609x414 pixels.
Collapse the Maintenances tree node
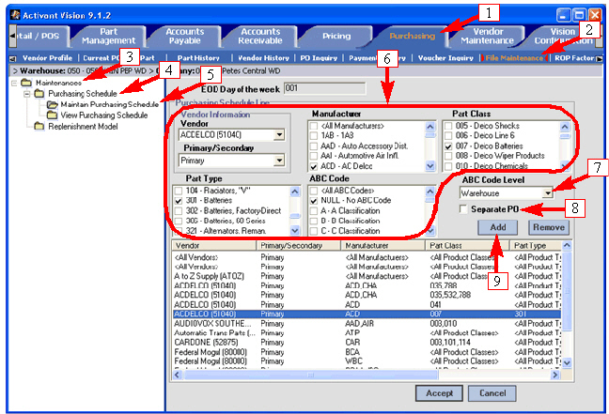click(14, 83)
